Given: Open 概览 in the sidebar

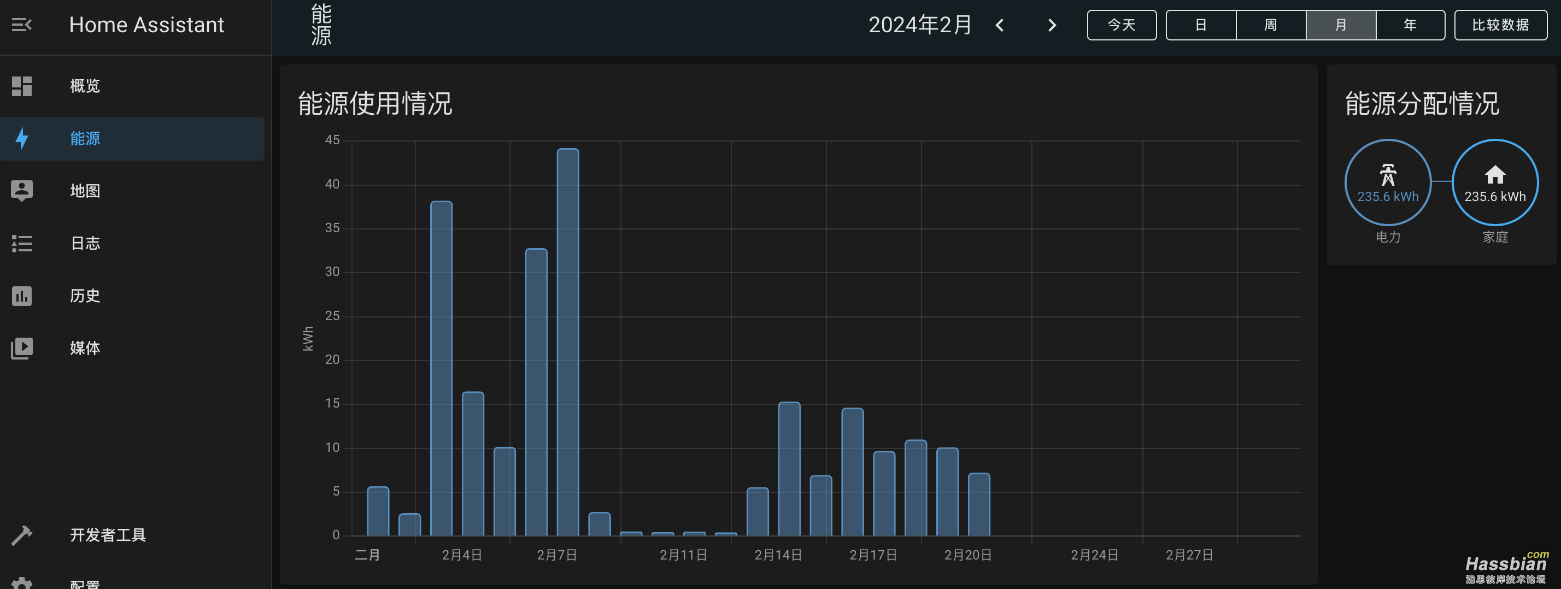Looking at the screenshot, I should (x=132, y=86).
